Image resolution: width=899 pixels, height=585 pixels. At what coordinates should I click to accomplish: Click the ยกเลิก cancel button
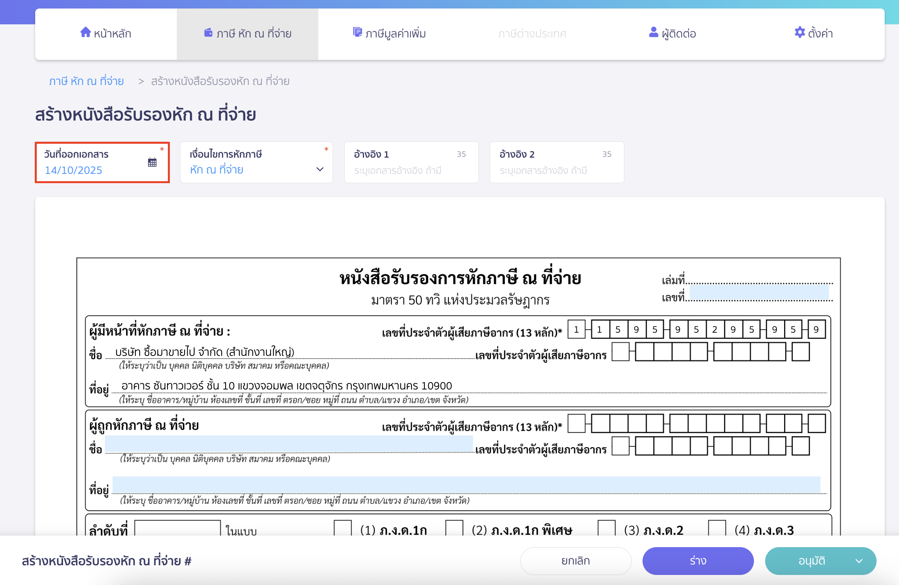(x=576, y=561)
